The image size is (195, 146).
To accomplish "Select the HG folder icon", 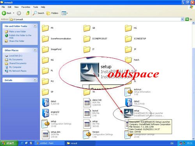I will [x=128, y=28].
